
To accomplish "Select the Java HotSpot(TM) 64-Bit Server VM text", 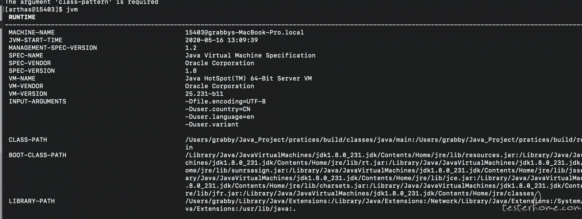I will tap(248, 78).
